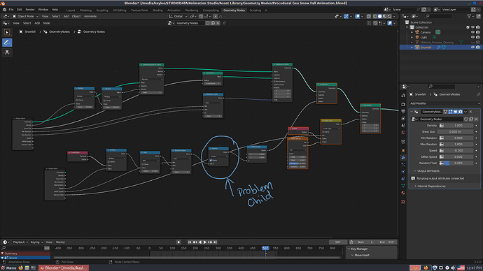Toggle Snowfall object viewport visibility eye
The width and height of the screenshot is (483, 271).
point(472,47)
